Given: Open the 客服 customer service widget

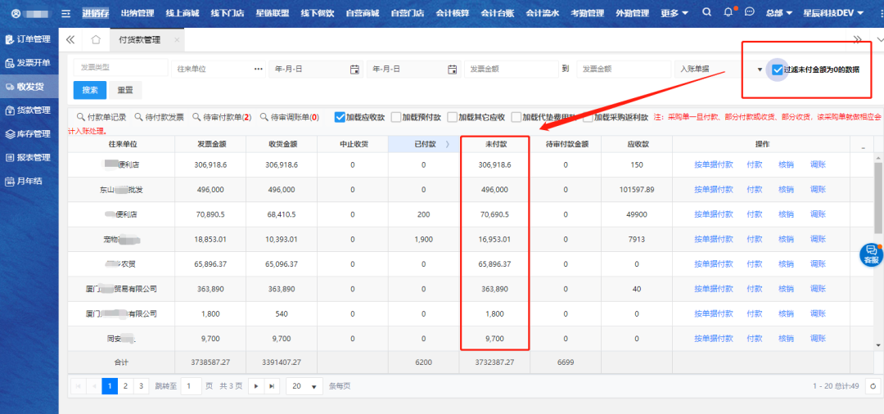Looking at the screenshot, I should point(871,254).
